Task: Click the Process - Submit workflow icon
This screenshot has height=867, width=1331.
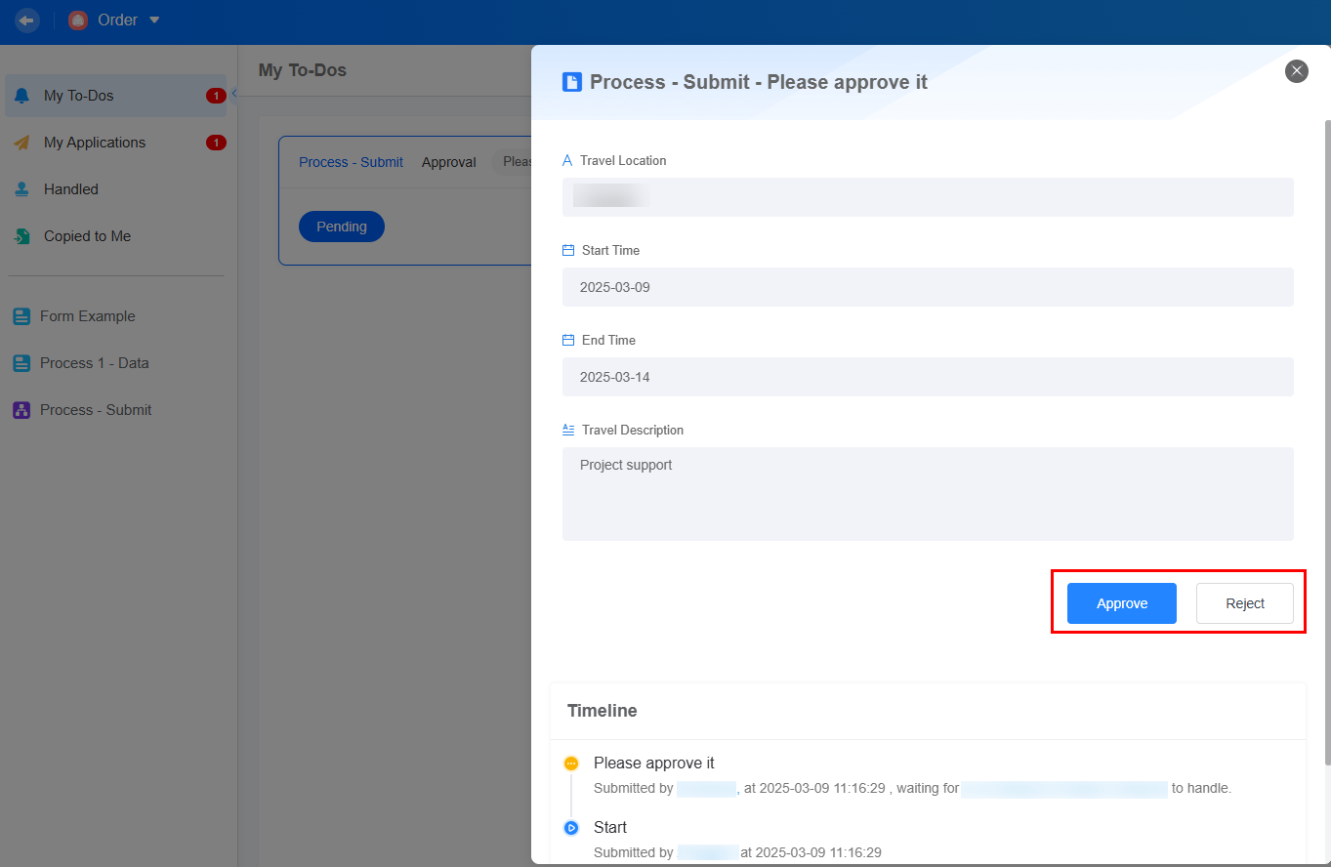Action: click(21, 410)
